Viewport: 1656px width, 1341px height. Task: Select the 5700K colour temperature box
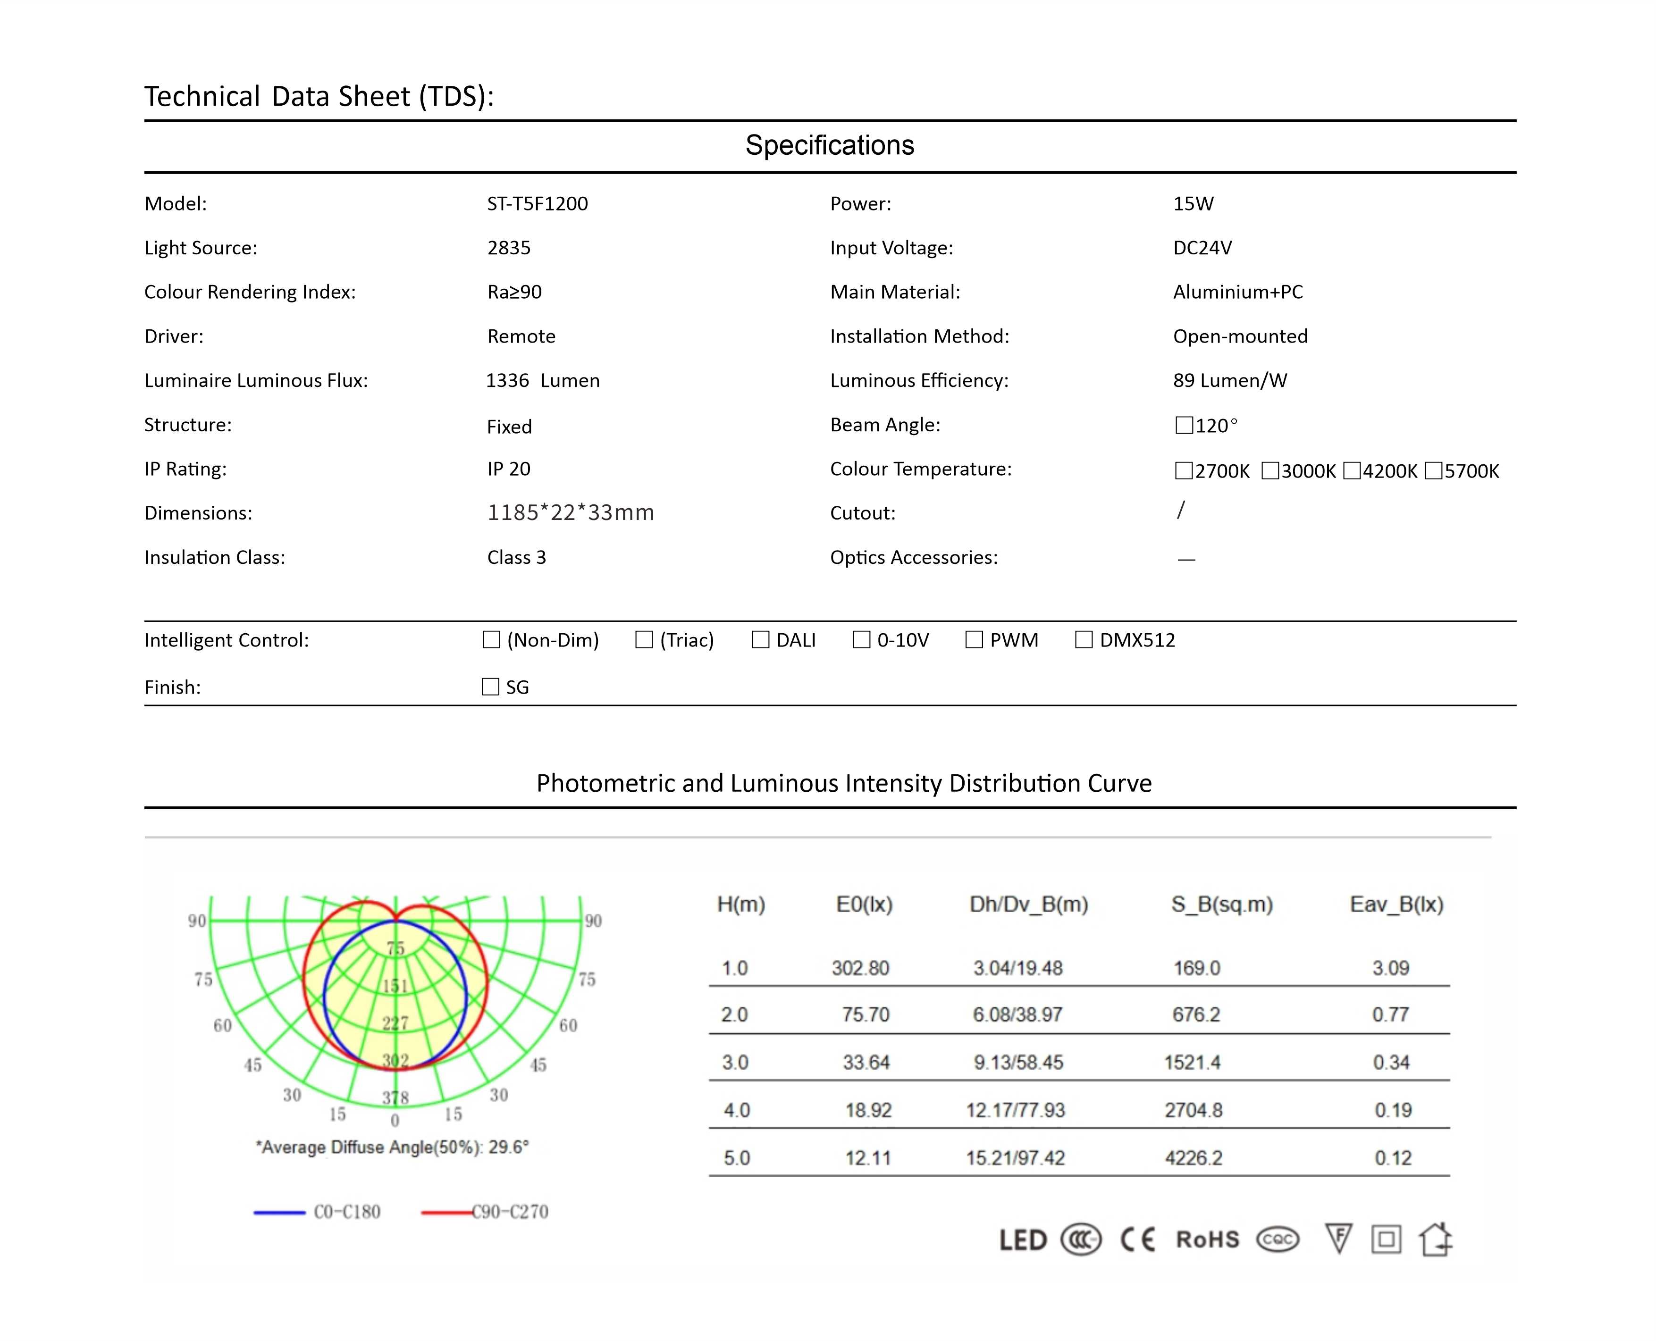click(x=1434, y=470)
